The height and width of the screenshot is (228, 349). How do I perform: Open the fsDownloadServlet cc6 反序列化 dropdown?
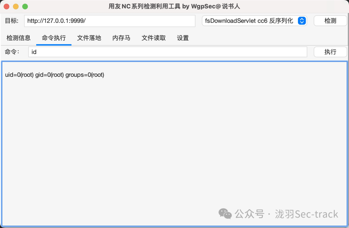254,21
